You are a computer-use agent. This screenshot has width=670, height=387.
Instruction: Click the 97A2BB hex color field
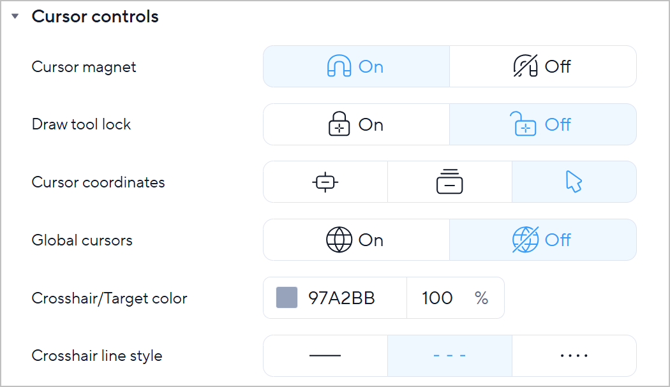tap(341, 298)
